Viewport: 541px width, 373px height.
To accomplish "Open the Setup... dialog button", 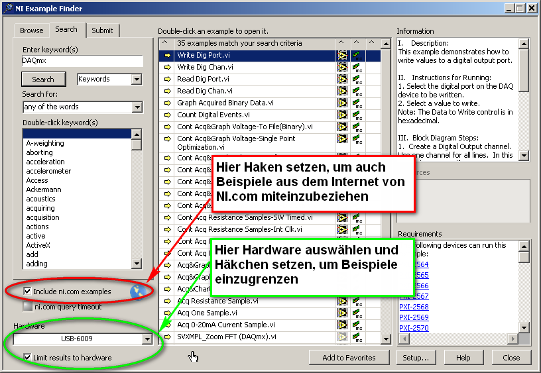I will [x=416, y=358].
